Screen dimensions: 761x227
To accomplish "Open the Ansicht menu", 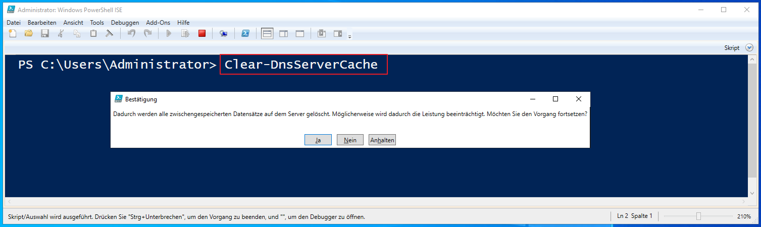I will pos(73,23).
